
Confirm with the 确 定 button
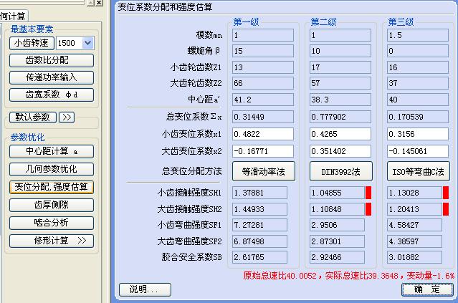click(427, 289)
